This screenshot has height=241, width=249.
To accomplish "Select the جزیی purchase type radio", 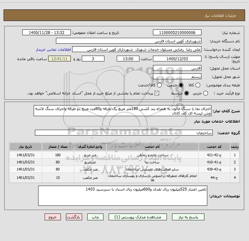I will point(206,93).
